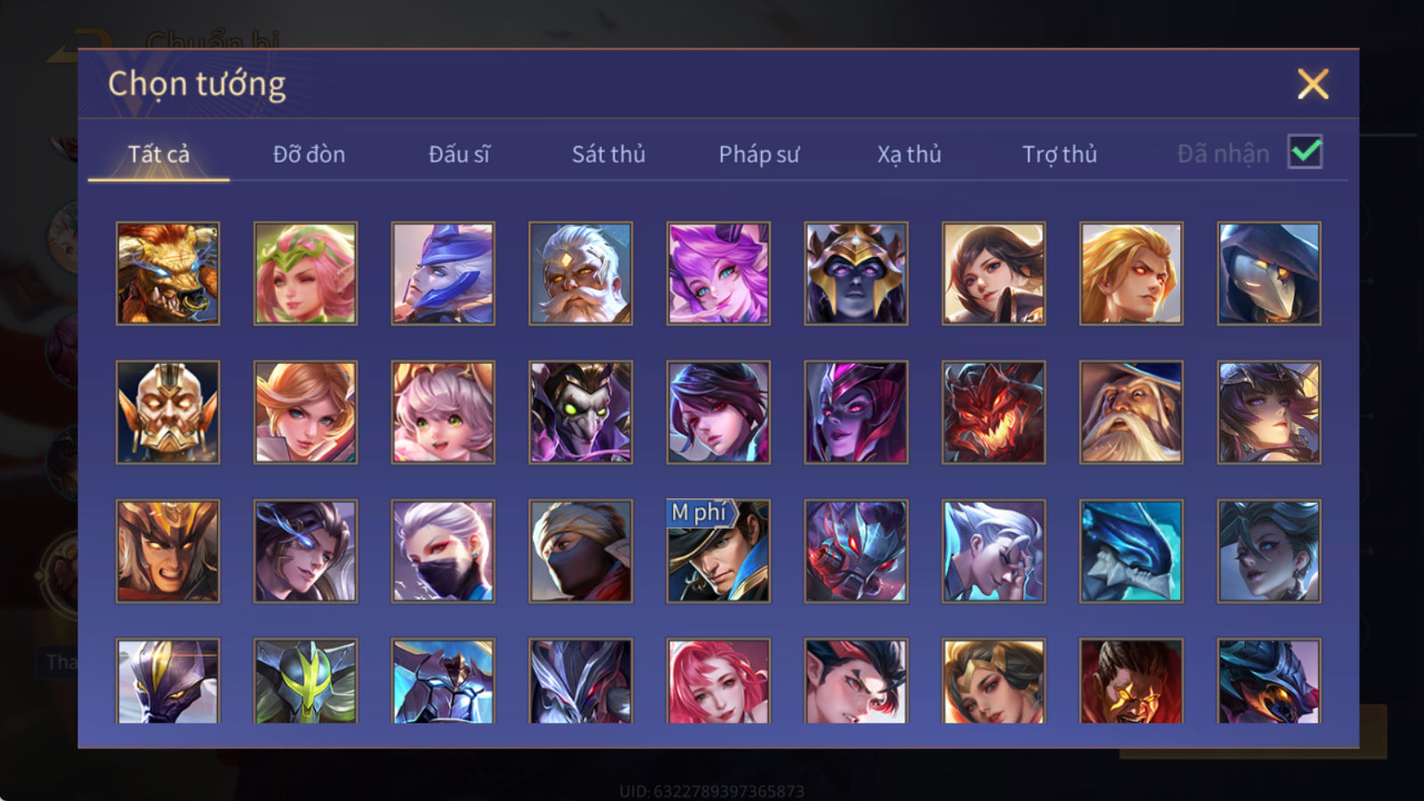Select the hero tagged 'M phí'

pos(718,551)
